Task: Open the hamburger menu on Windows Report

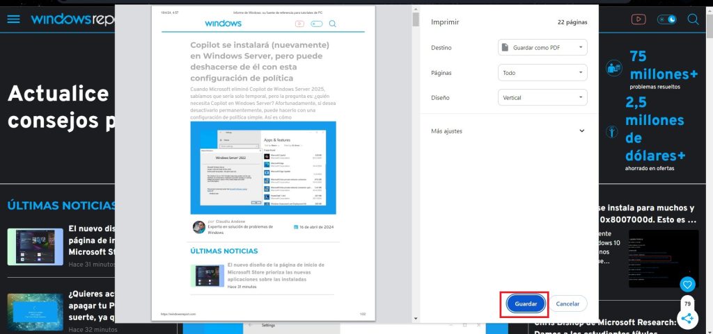Action: click(14, 19)
